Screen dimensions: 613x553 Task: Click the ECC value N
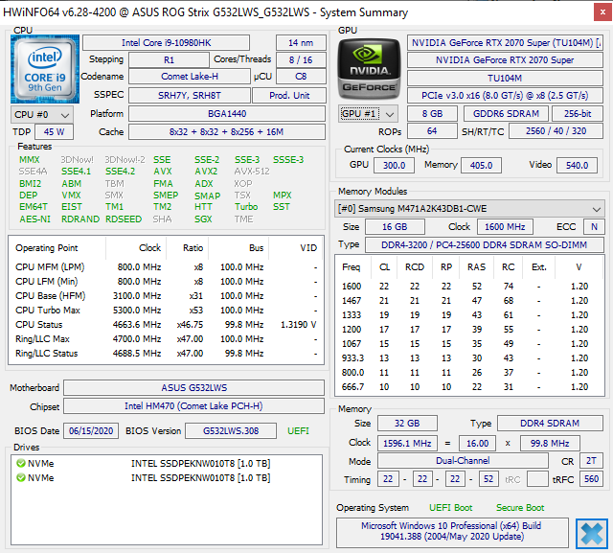(594, 227)
